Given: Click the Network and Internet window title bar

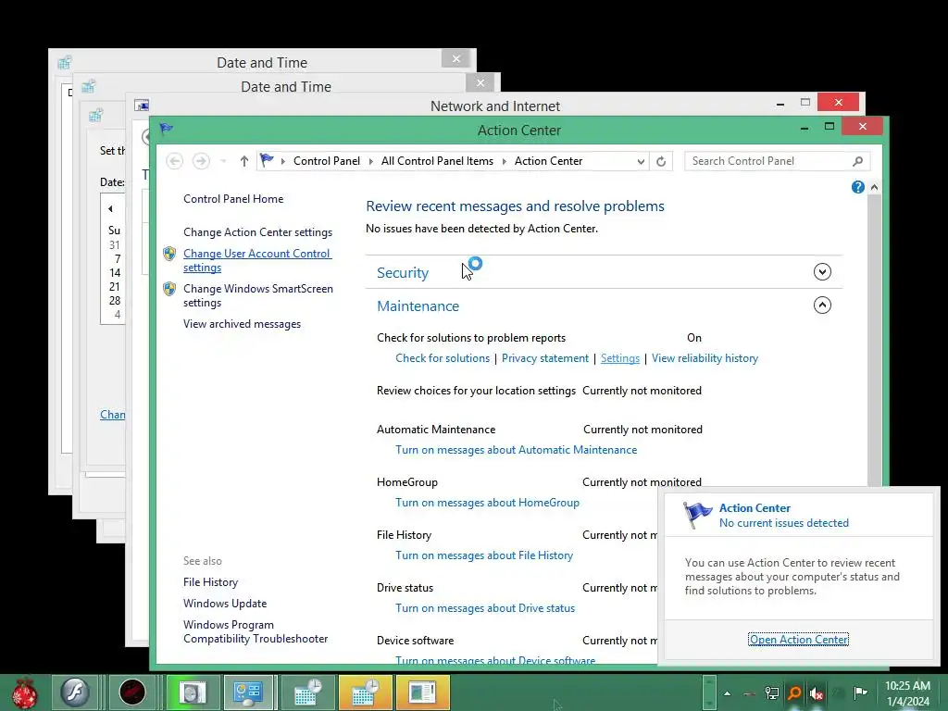Looking at the screenshot, I should (x=495, y=106).
